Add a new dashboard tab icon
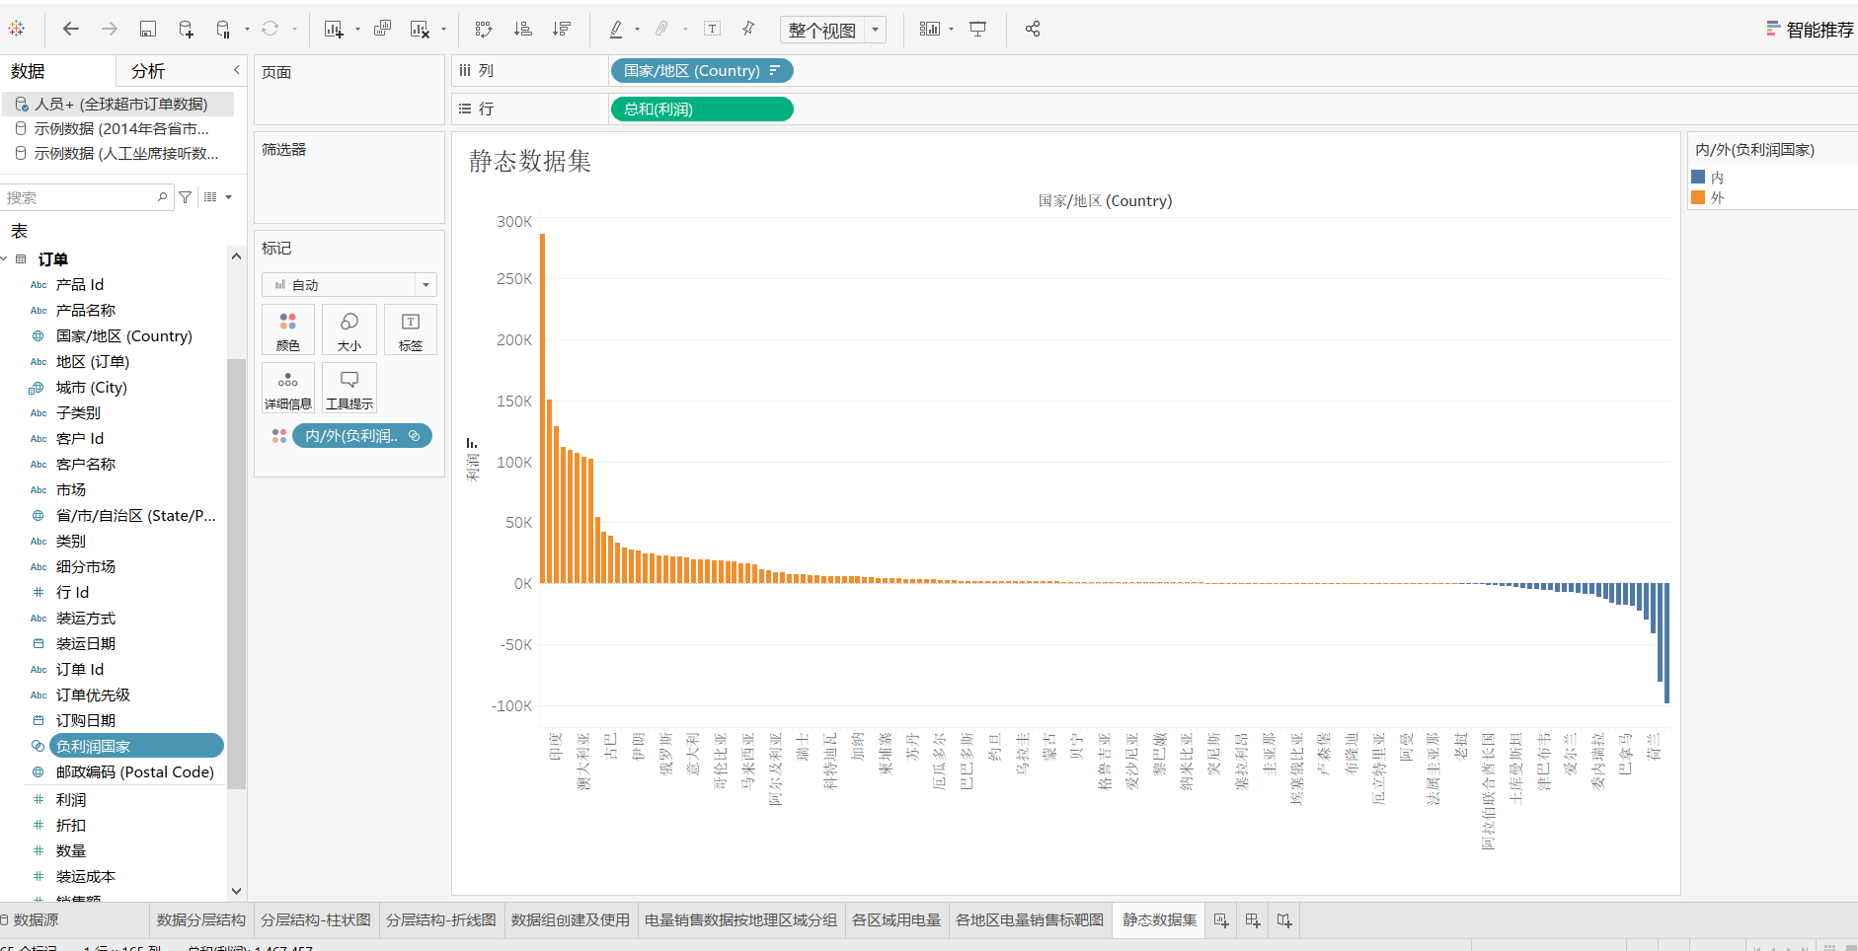 [x=1253, y=919]
